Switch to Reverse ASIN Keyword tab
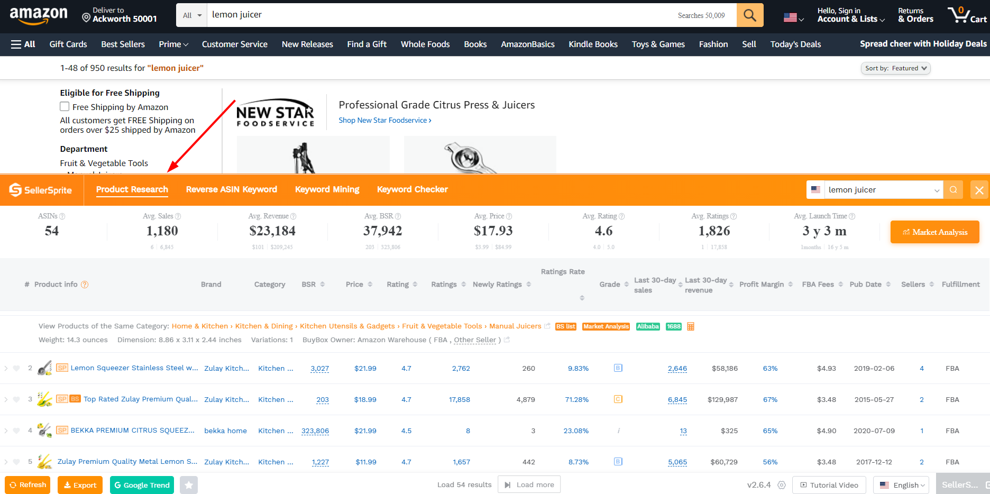Viewport: 990px width, 494px height. [231, 189]
